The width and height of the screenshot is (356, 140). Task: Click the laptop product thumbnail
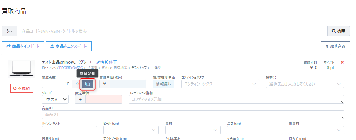click(x=21, y=69)
